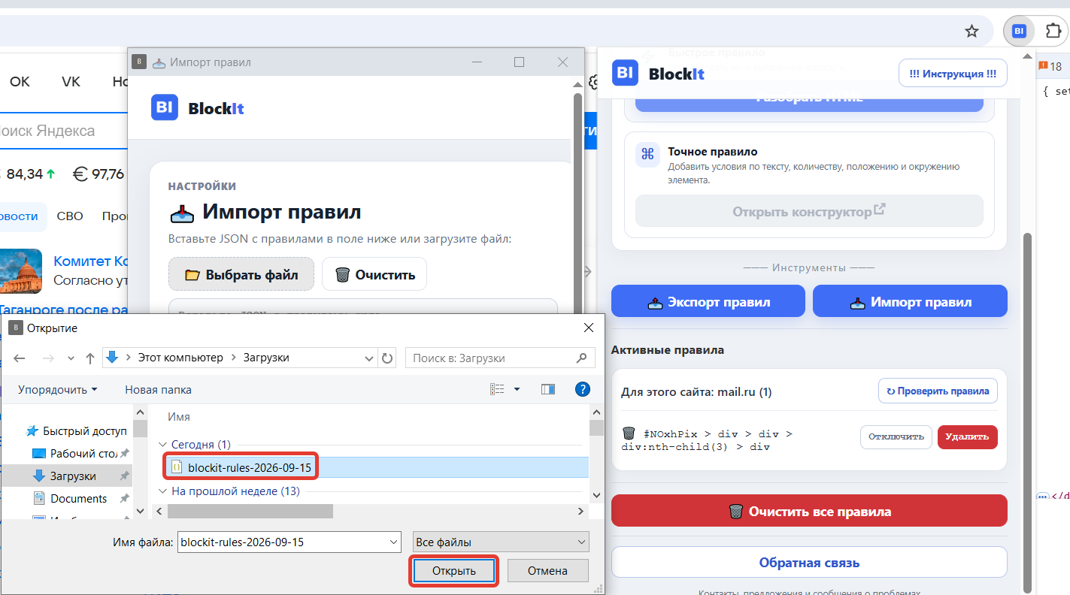1070x595 pixels.
Task: Cancel the file dialog with Отмена
Action: pyautogui.click(x=547, y=570)
